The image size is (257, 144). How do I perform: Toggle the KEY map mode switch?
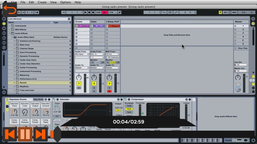(226, 12)
